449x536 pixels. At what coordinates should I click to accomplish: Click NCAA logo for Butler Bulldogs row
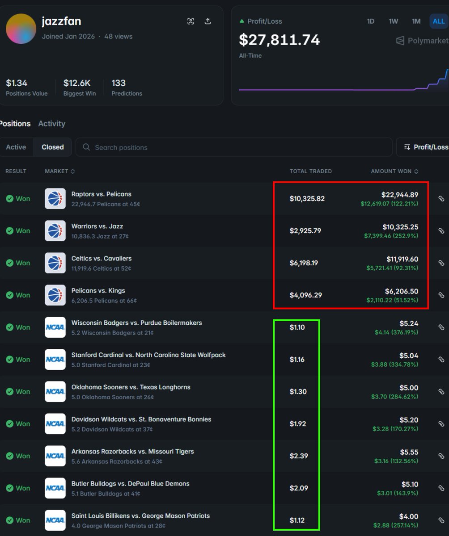tap(55, 488)
